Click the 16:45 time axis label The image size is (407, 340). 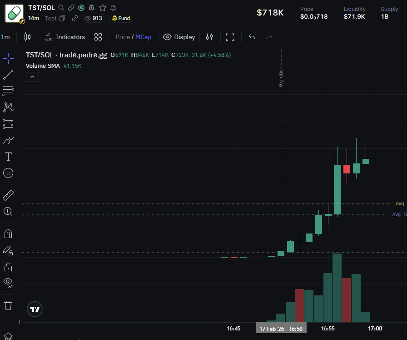[x=233, y=329]
